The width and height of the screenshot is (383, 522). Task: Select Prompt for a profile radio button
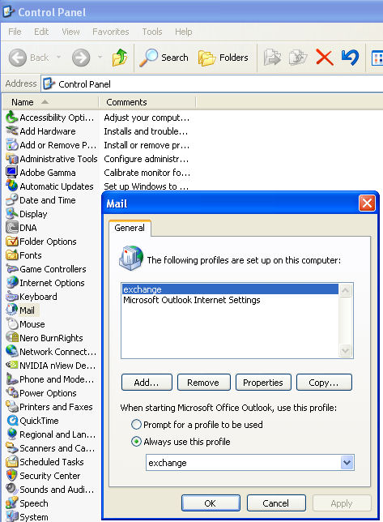coord(136,425)
